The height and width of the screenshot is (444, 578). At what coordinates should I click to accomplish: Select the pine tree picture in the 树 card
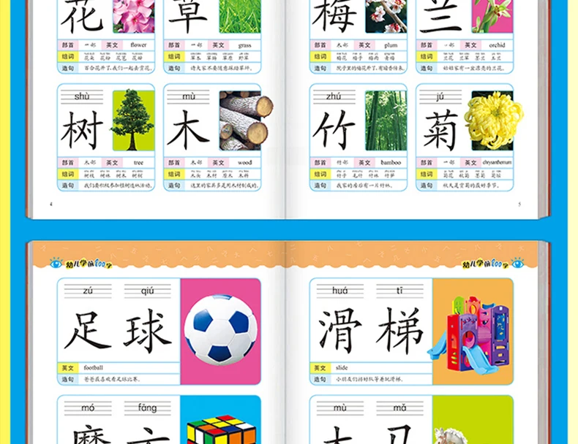point(133,120)
